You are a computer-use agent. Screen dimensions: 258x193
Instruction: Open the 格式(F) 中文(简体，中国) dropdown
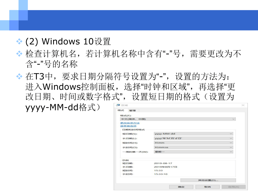point(178,119)
